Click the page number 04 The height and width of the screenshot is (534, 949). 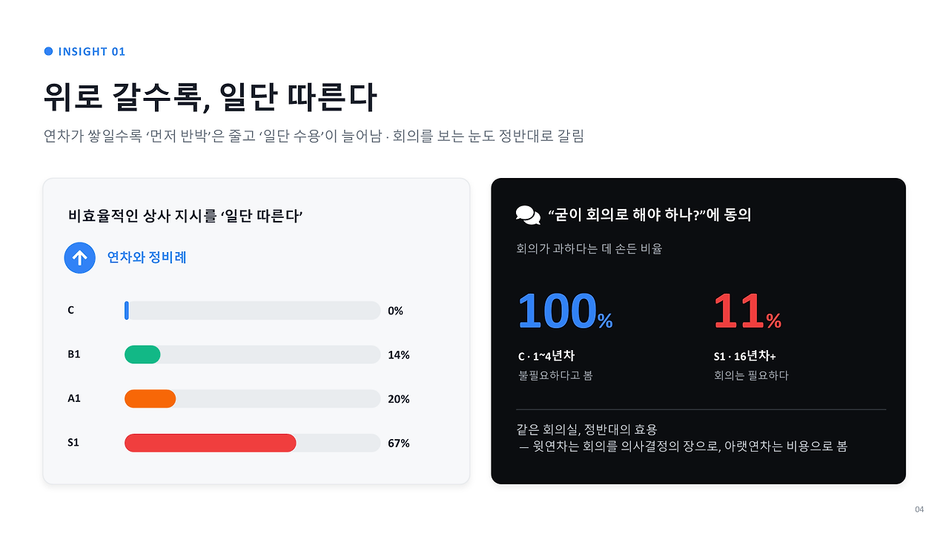(x=919, y=510)
